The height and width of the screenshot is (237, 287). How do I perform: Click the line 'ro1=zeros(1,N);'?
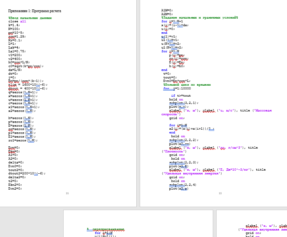(23, 140)
